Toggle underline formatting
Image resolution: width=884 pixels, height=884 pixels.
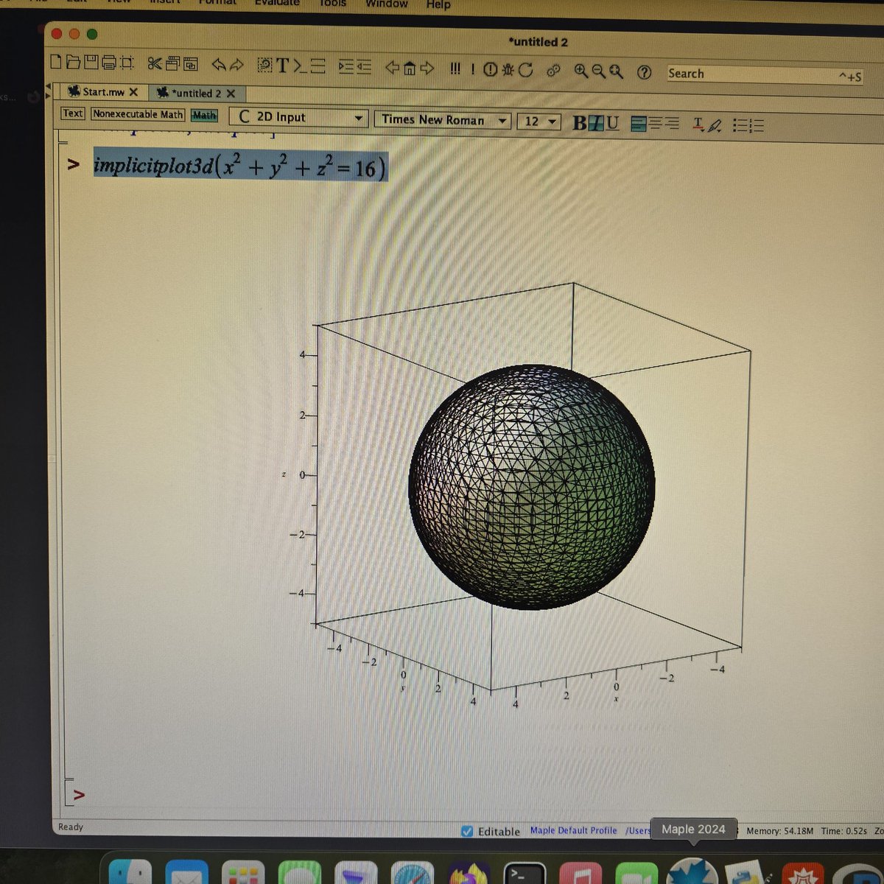point(612,123)
